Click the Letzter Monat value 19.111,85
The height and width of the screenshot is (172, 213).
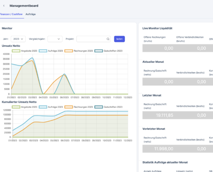(x=164, y=115)
